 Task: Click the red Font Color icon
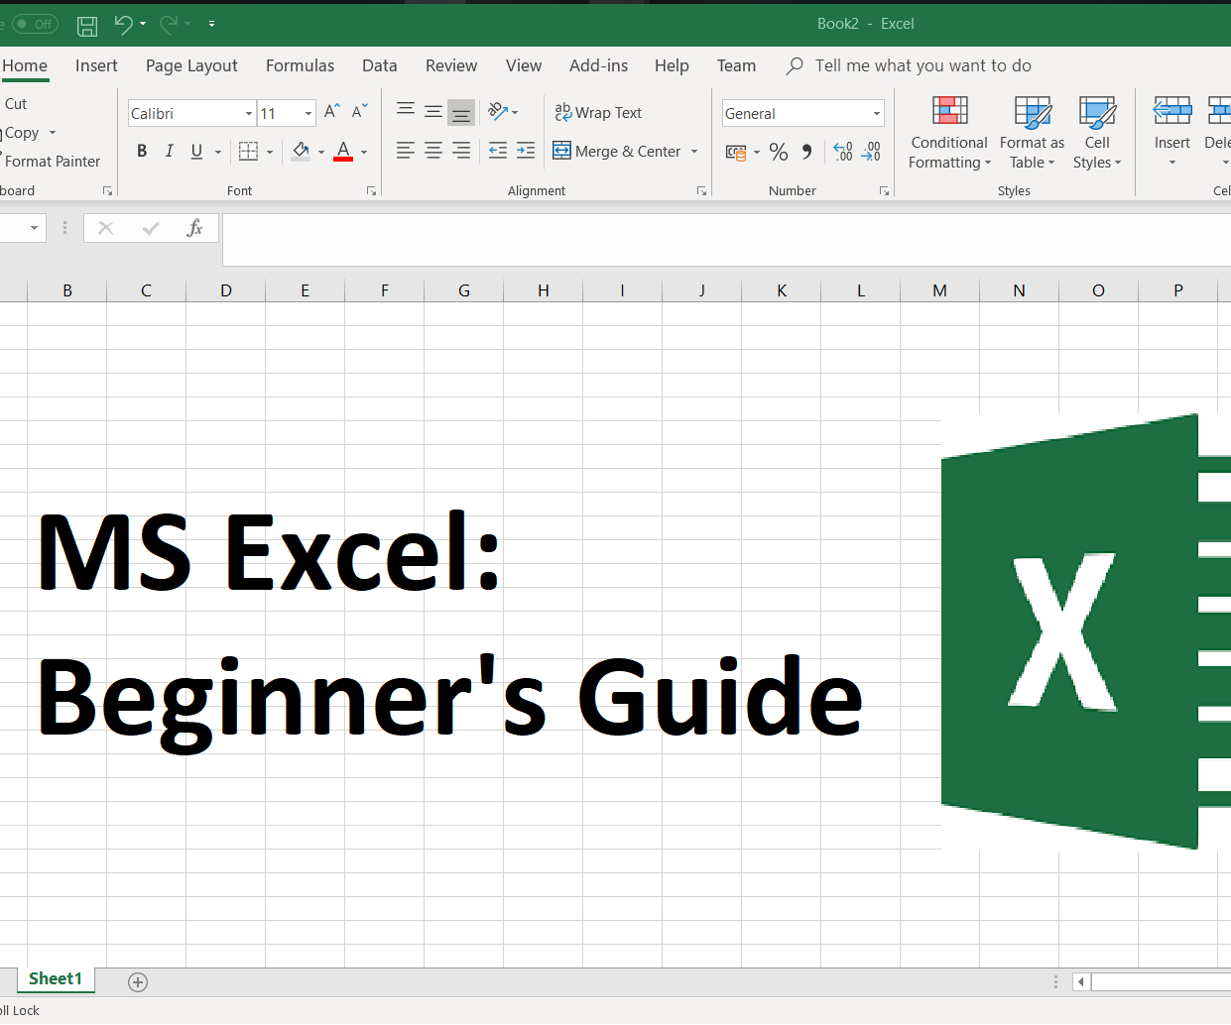343,151
